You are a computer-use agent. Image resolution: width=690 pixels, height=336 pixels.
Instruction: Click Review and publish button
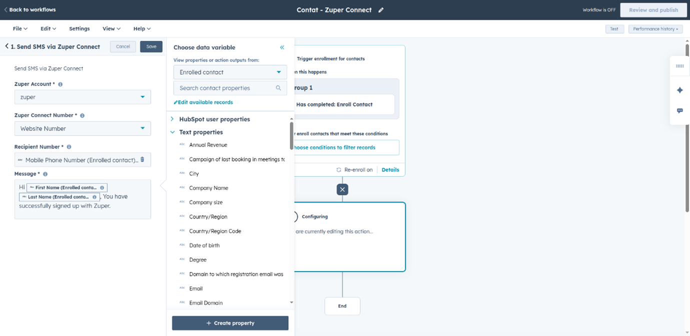[653, 10]
